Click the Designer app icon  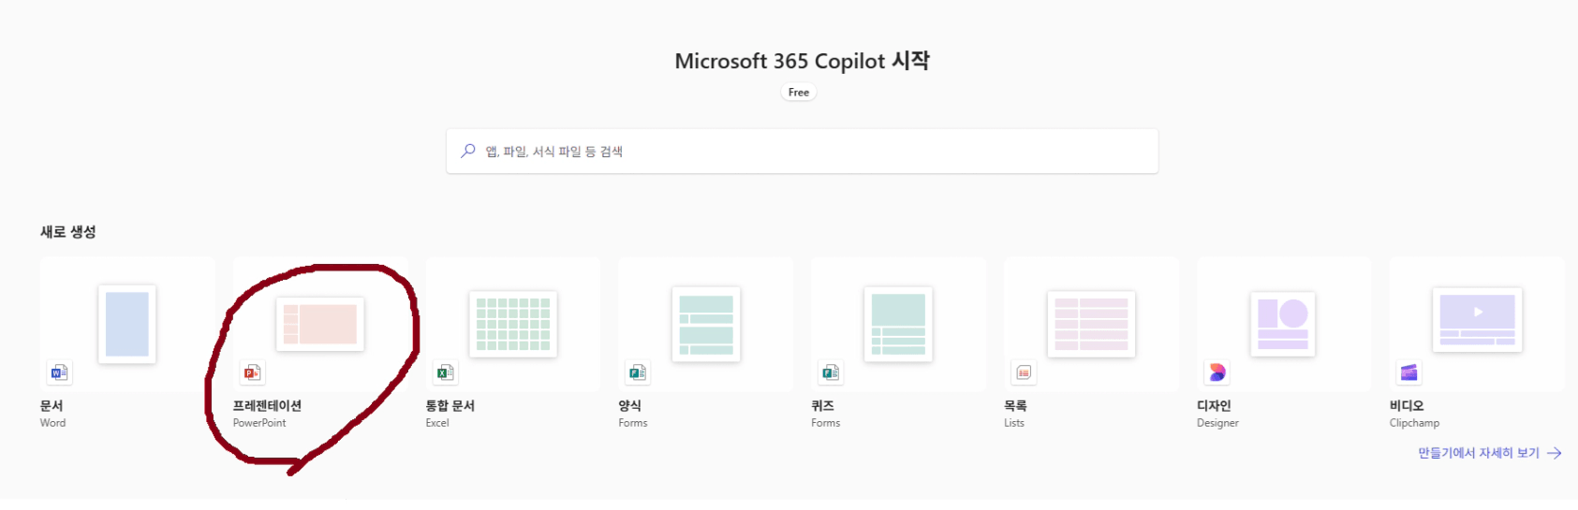tap(1217, 372)
